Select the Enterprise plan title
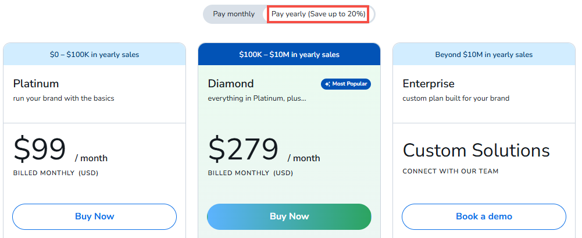The height and width of the screenshot is (238, 582). click(429, 84)
